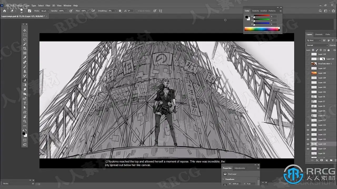The width and height of the screenshot is (337, 189).
Task: Open the layer blend mode Normal dropdown
Action: click(x=318, y=45)
